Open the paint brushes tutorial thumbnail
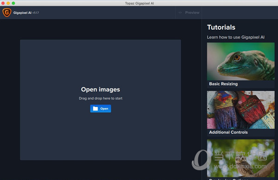 point(241,110)
